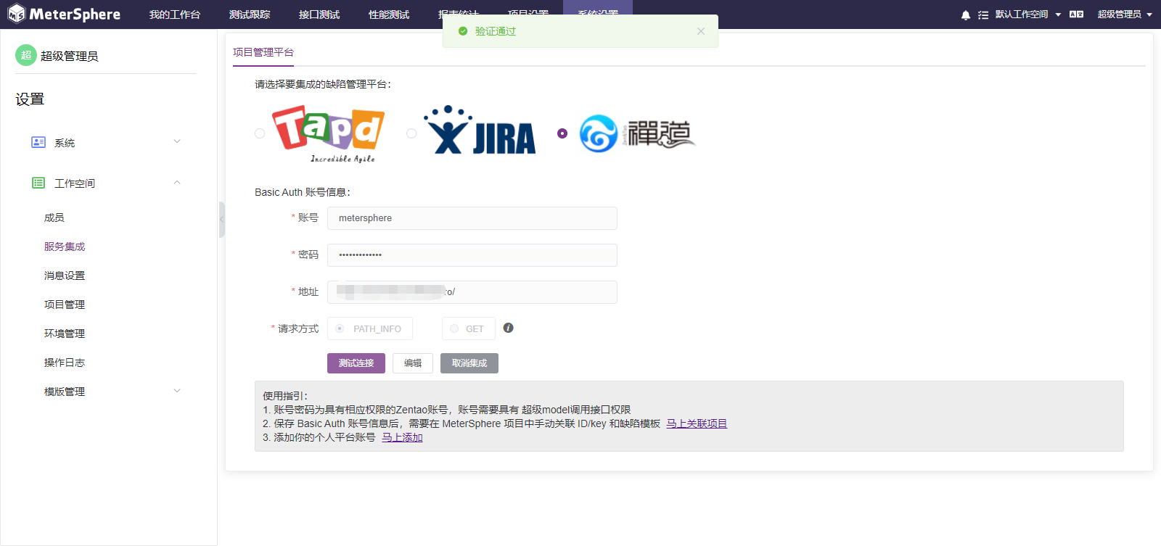
Task: Click the Tapd logo
Action: point(328,133)
